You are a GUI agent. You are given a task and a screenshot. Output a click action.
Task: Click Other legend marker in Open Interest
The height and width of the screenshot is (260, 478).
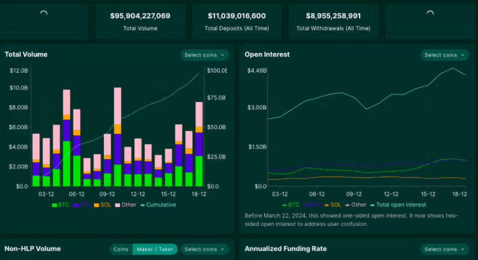pos(347,205)
